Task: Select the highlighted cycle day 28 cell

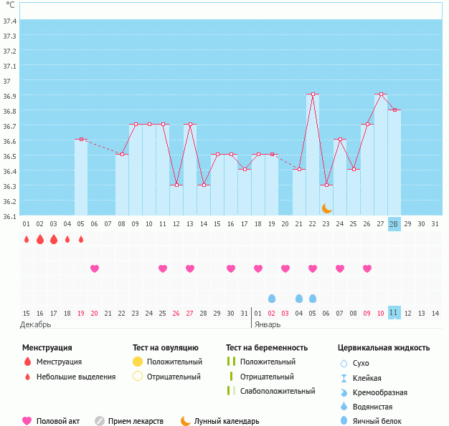Action: click(x=394, y=224)
